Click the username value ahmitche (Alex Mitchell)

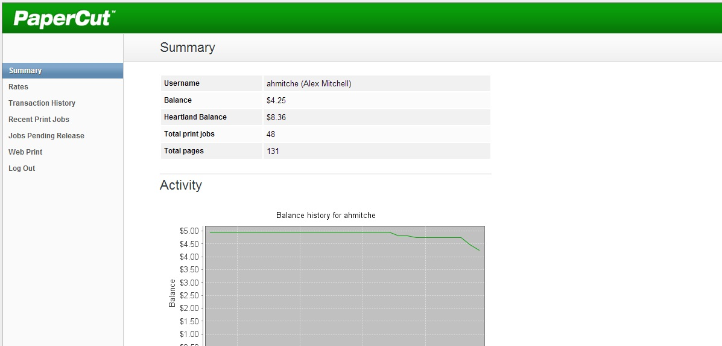308,84
